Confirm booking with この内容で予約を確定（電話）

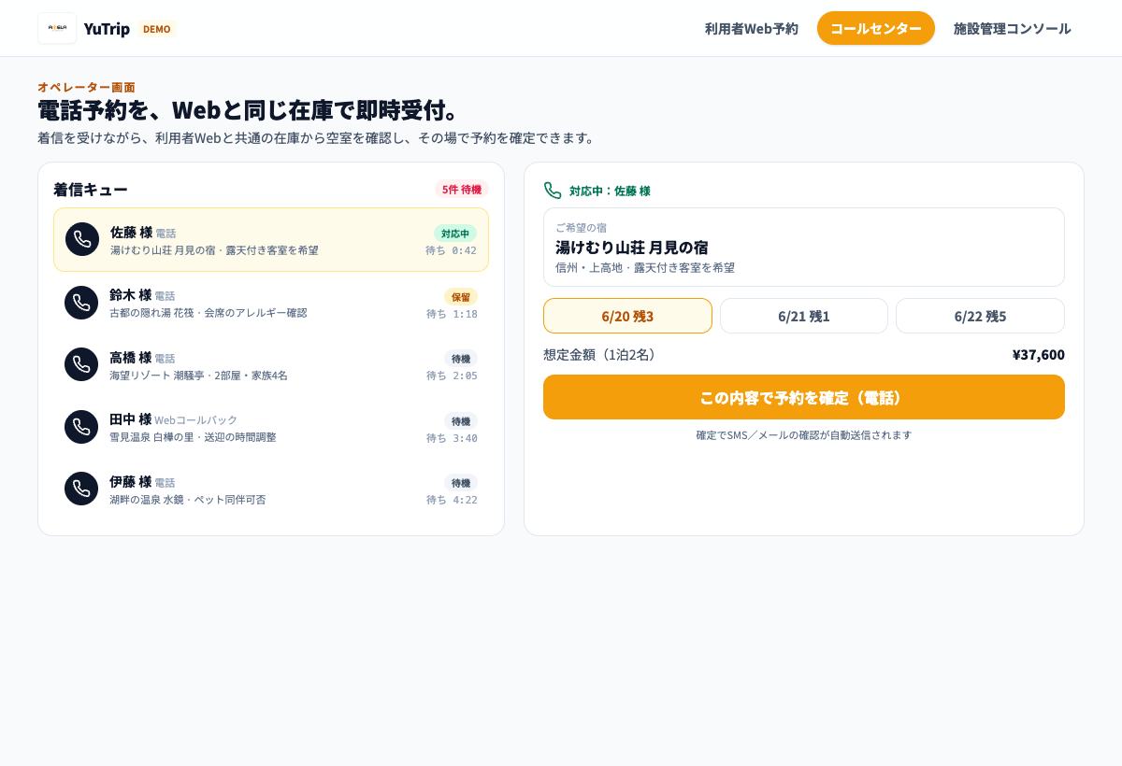[x=804, y=397]
